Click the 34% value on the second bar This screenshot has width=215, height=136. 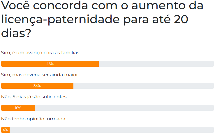pyautogui.click(x=37, y=86)
